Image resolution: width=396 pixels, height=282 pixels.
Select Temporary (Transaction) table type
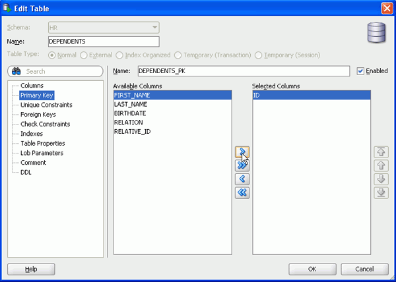point(178,55)
